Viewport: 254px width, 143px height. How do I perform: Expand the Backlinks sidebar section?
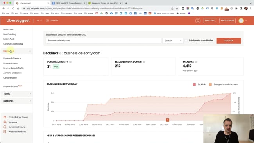17,101
